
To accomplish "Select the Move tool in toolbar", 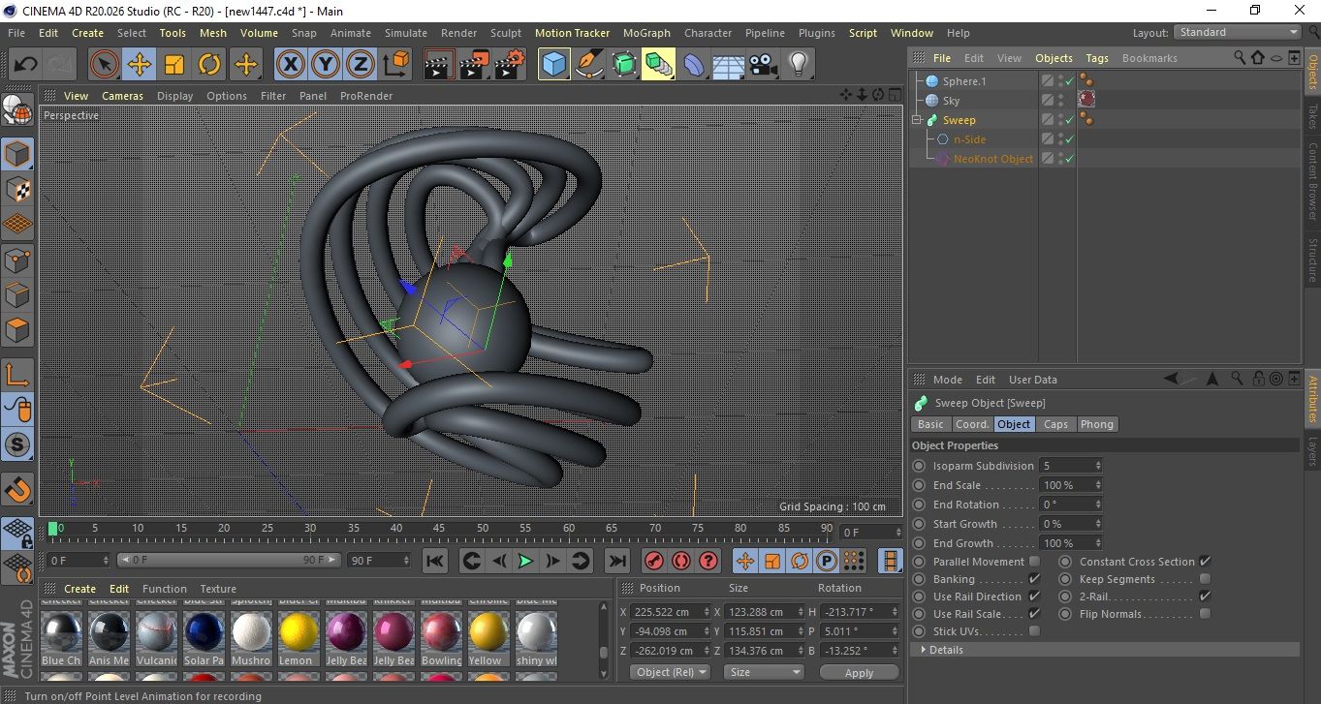I will pyautogui.click(x=140, y=65).
